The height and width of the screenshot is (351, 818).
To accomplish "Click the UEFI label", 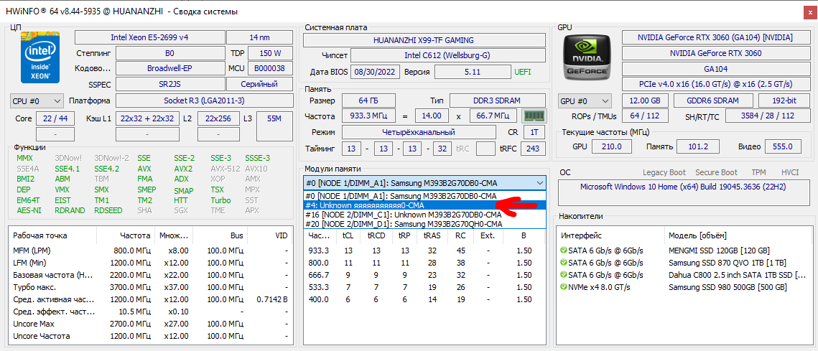I will tap(524, 72).
